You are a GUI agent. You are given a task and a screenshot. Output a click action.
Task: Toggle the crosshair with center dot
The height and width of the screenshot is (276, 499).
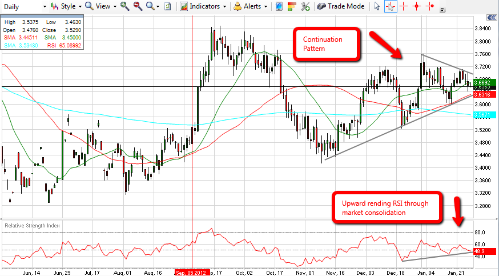pos(417,7)
